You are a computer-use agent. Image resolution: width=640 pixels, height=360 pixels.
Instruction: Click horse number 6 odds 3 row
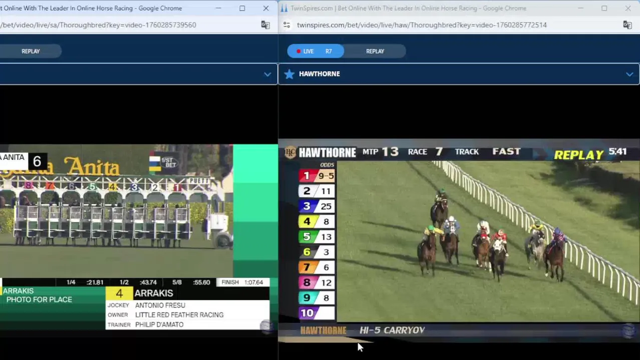[316, 252]
